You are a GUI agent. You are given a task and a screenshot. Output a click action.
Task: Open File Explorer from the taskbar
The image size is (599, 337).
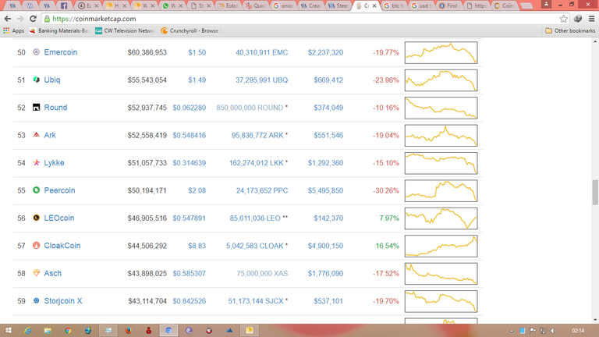(48, 331)
